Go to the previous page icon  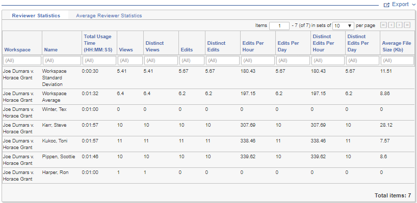tap(391, 25)
